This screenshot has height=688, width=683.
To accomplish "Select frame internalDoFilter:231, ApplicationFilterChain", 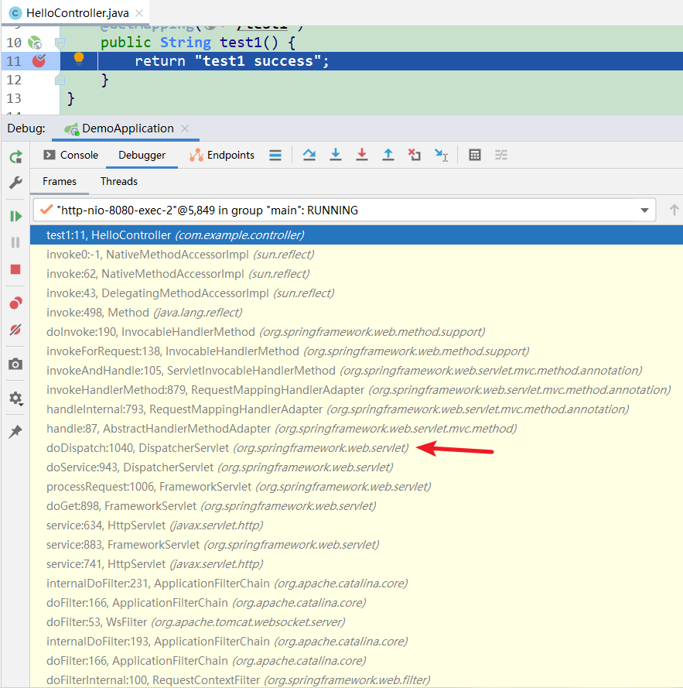I will pos(356,583).
